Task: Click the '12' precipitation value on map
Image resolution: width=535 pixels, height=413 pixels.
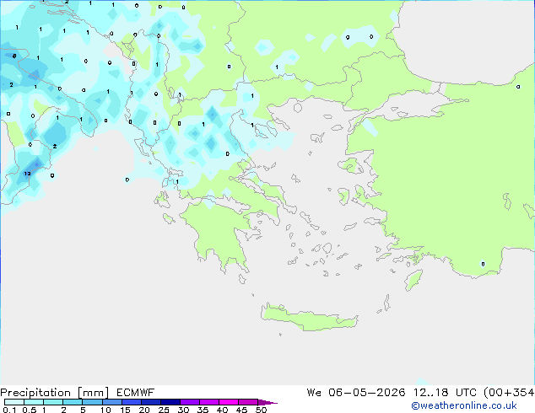Action: [x=27, y=174]
